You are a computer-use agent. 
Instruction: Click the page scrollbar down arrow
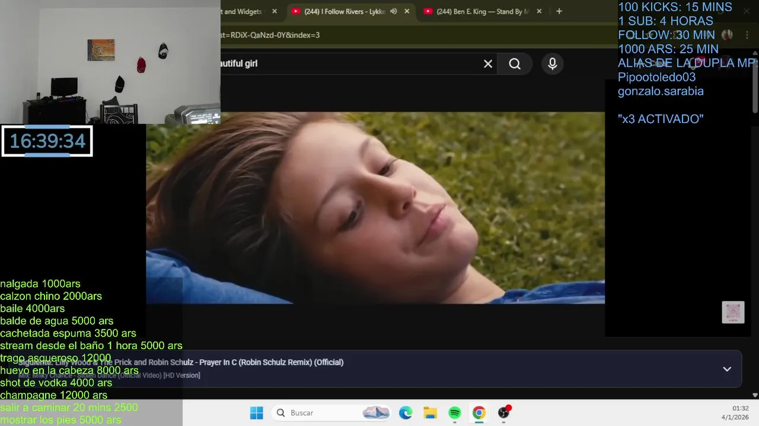point(755,395)
